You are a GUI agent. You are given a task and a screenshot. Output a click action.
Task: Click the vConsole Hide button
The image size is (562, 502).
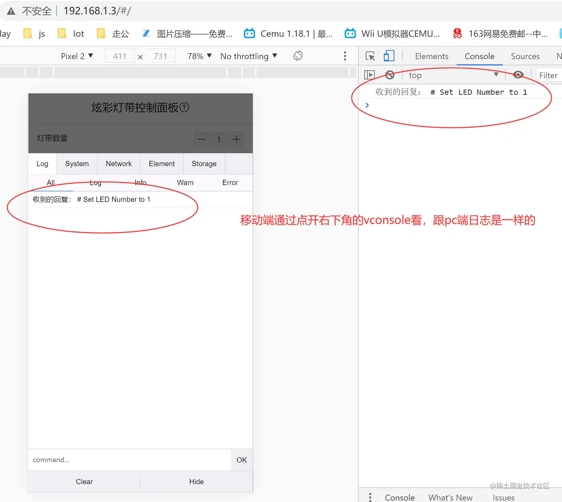click(197, 482)
